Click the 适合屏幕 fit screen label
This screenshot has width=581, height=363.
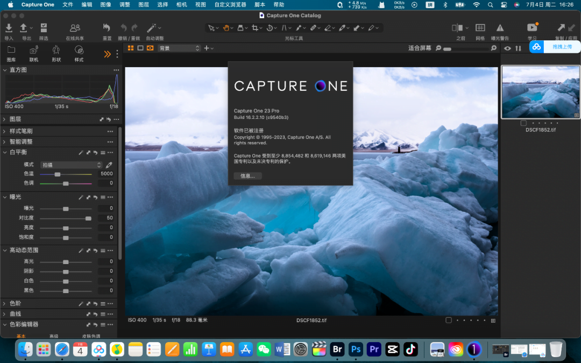coord(420,48)
